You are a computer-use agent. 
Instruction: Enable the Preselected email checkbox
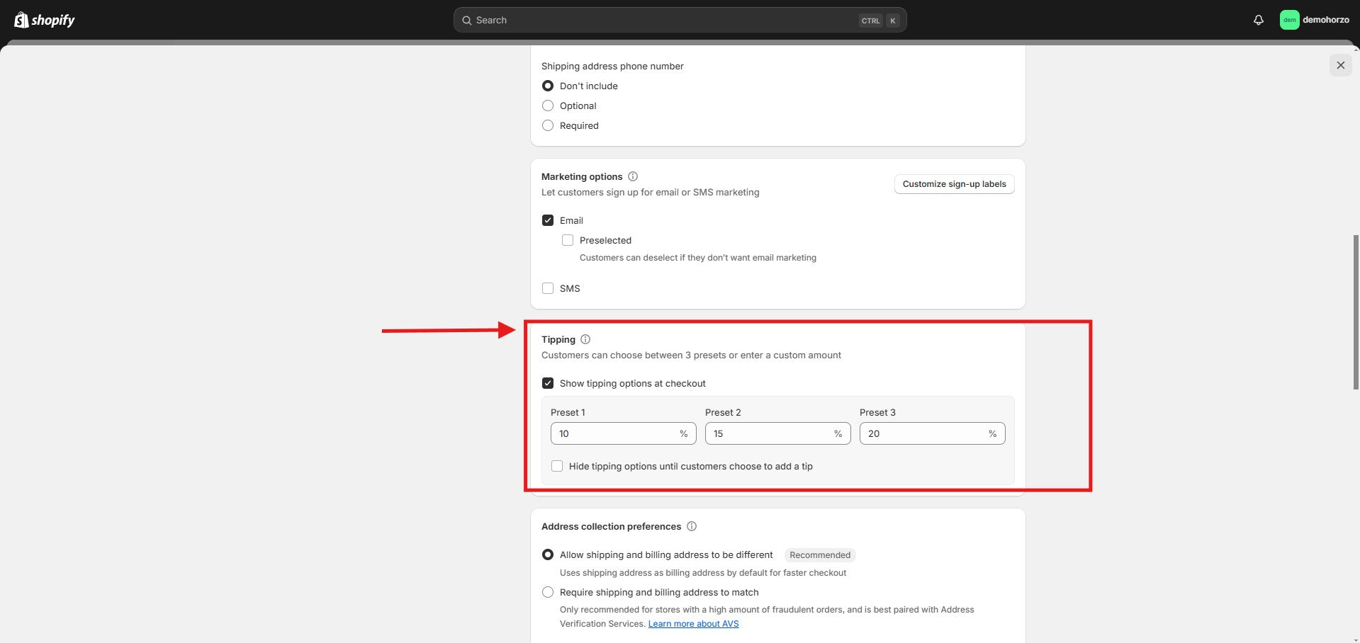[x=568, y=240]
